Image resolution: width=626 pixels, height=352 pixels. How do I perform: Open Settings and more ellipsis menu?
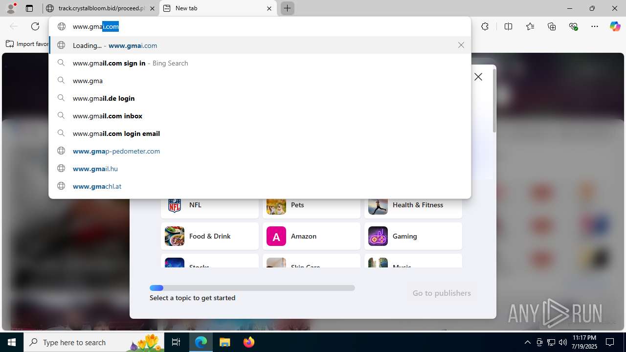click(595, 26)
